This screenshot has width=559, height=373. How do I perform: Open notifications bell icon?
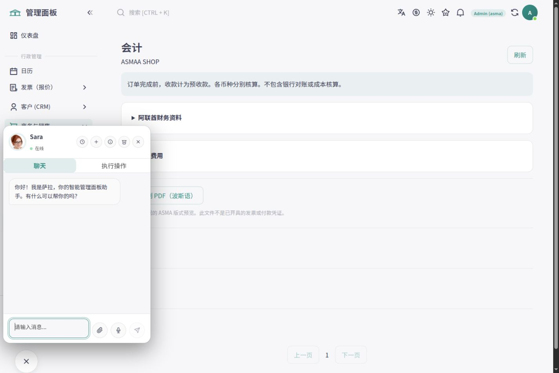tap(461, 13)
